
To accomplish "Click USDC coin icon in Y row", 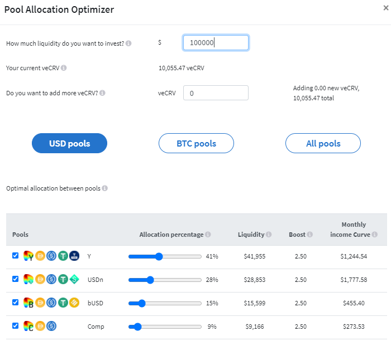I will click(x=51, y=256).
